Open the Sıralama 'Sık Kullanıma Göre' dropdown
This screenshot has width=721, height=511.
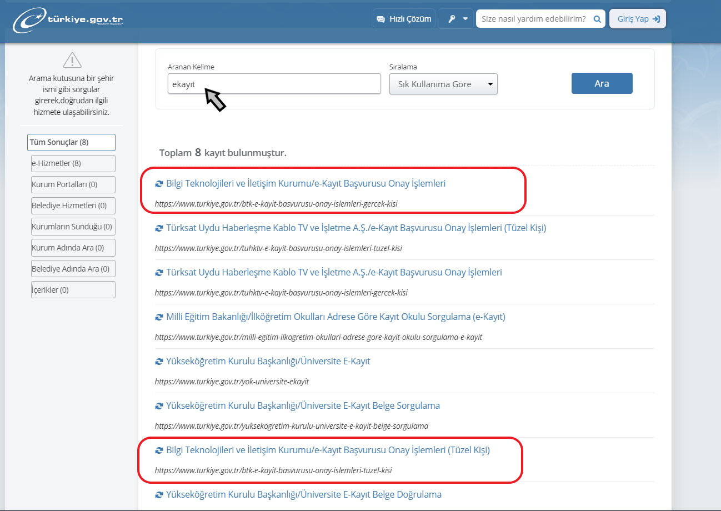pyautogui.click(x=443, y=84)
